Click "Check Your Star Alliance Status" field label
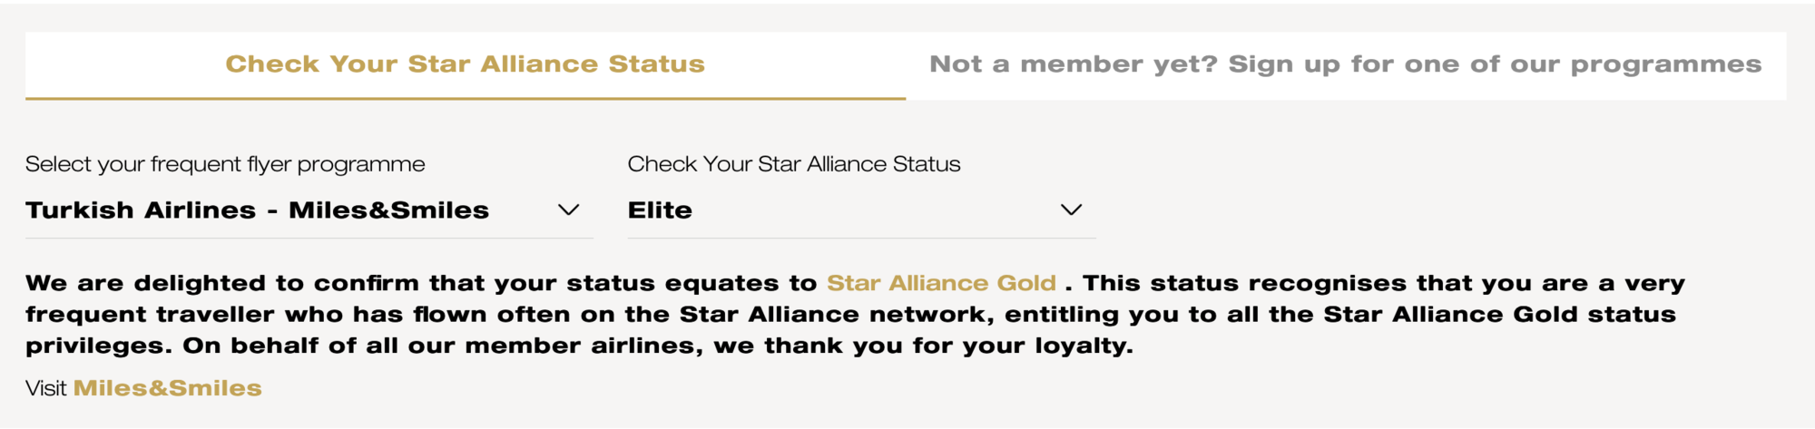 [x=794, y=164]
